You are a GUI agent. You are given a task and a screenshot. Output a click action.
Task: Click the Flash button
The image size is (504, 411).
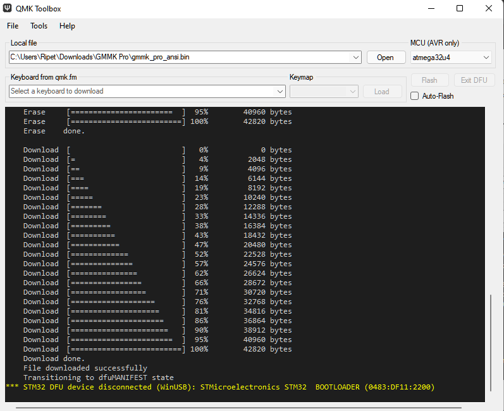point(429,80)
